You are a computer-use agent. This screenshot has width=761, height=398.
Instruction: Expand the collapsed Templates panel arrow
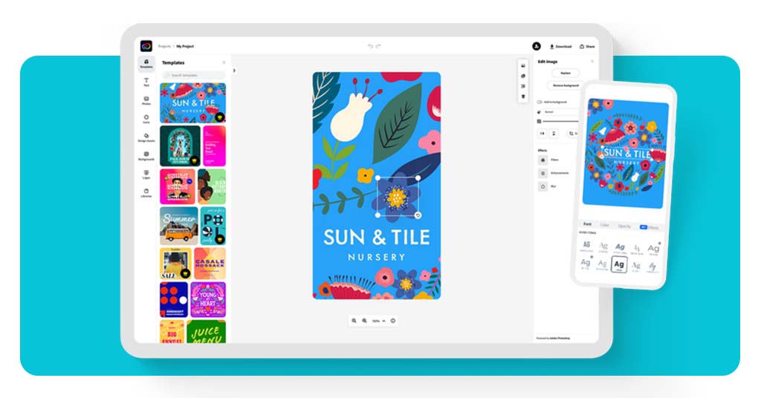[234, 71]
